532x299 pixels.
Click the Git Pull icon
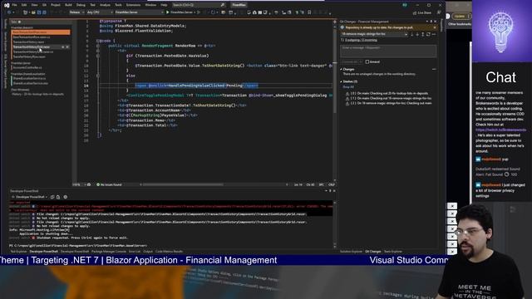[x=417, y=35]
